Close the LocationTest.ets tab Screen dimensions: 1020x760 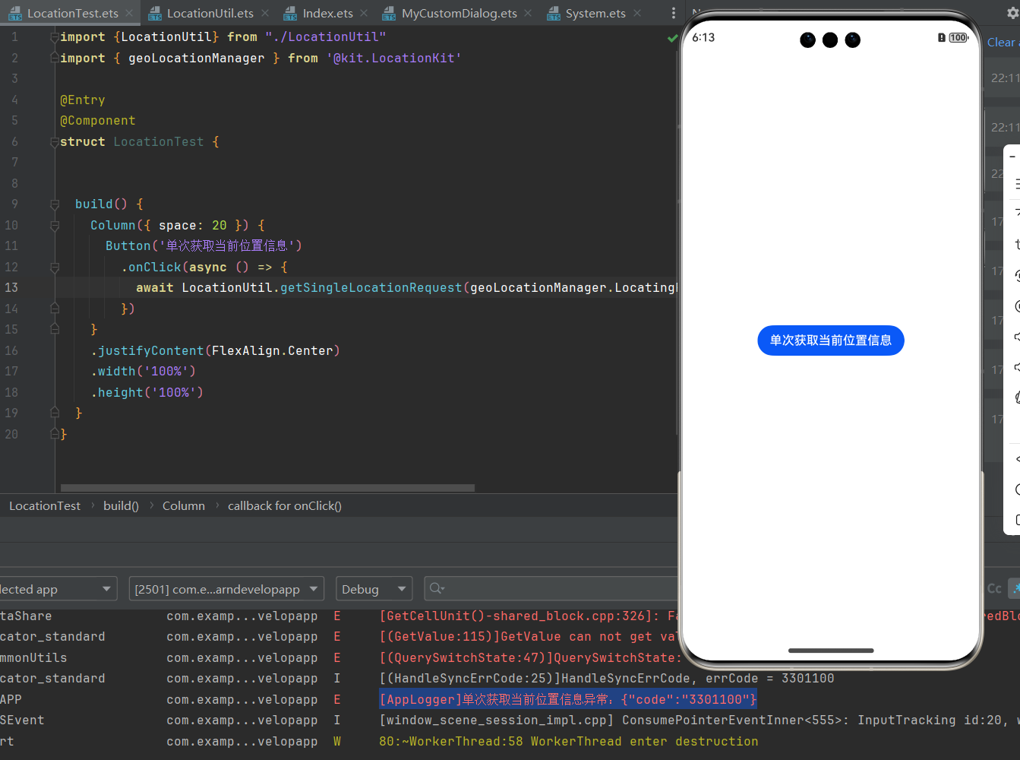tap(130, 13)
